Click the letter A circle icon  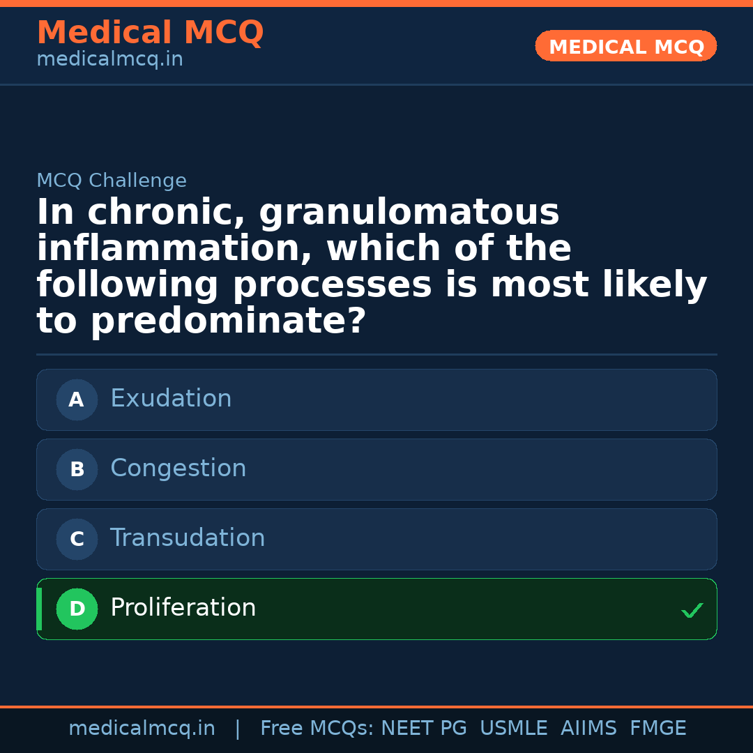click(x=77, y=400)
